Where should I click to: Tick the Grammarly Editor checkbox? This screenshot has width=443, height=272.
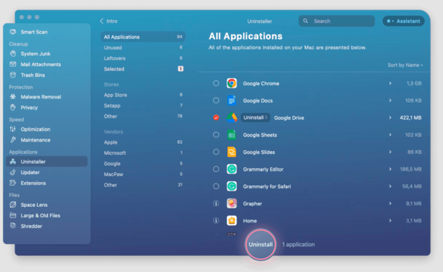pos(216,169)
